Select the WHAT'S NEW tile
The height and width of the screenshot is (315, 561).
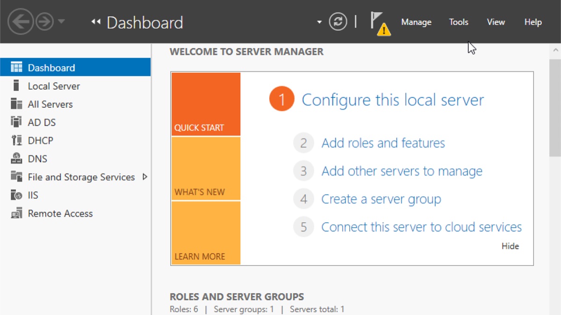tap(206, 168)
